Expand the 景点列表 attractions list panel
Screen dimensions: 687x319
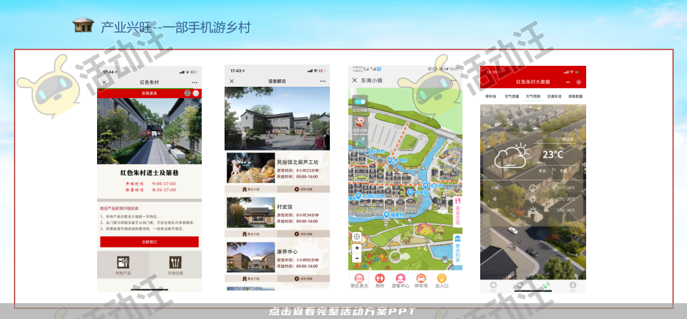click(x=457, y=246)
